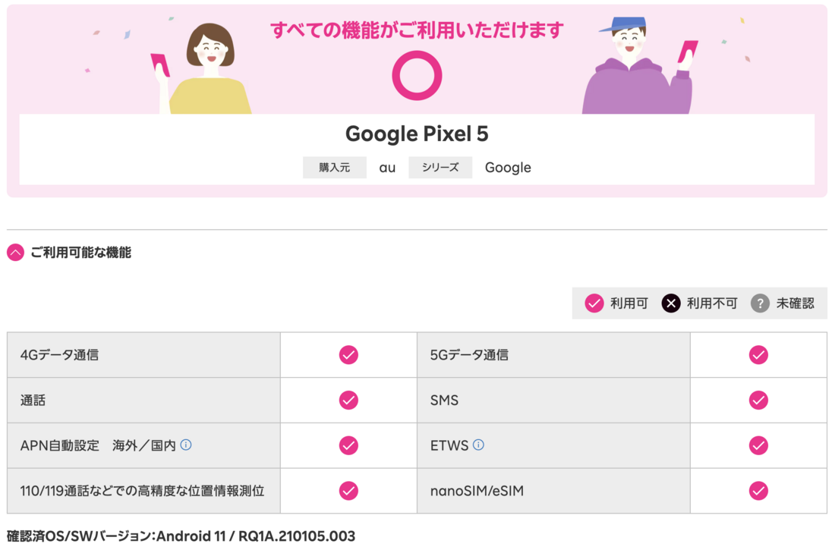Click checkmark for 110/119通話 位置情報測位 row
Image resolution: width=835 pixels, height=550 pixels.
pyautogui.click(x=349, y=490)
